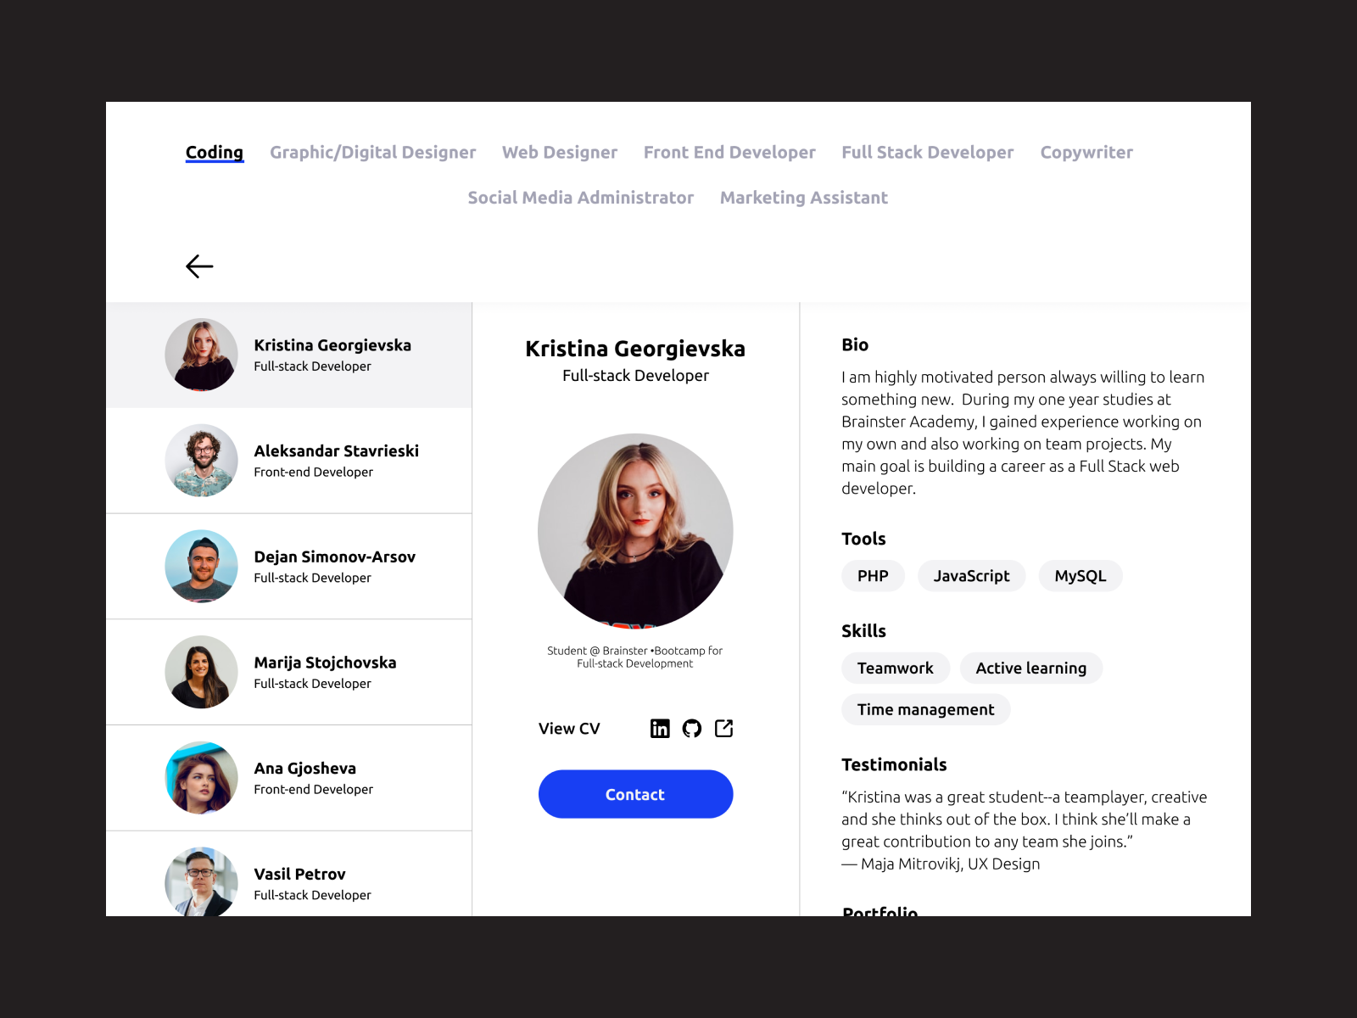Open the Front End Developer tab

(729, 153)
